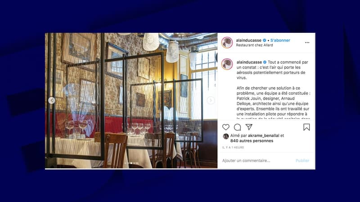Open comments via speech bubble icon
Viewport: 360px width, 202px height.
(238, 127)
